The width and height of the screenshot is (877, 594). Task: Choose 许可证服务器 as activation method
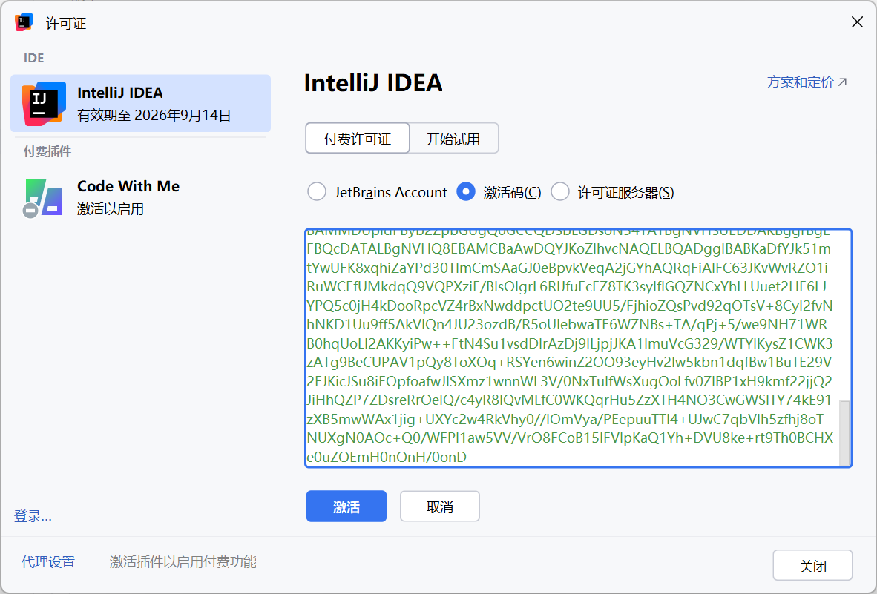click(561, 191)
